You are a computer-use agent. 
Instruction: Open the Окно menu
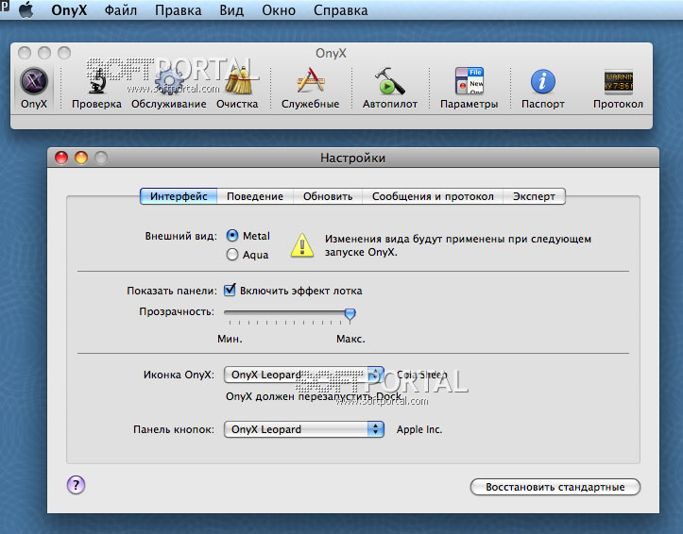tap(279, 10)
